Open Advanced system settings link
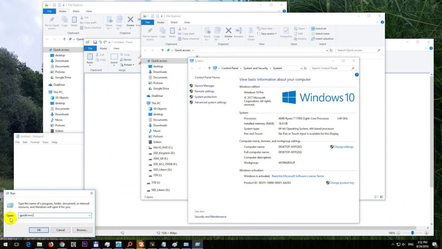Viewport: 442px width, 249px height. click(210, 102)
